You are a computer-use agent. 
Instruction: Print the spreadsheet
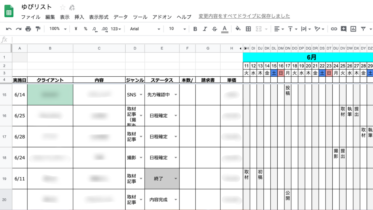click(x=28, y=29)
